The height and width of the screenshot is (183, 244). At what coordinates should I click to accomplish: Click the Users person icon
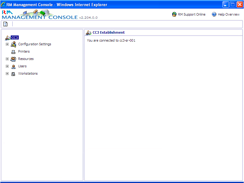point(14,67)
